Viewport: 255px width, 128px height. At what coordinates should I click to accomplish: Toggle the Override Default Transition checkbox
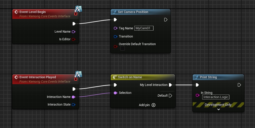click(x=123, y=48)
